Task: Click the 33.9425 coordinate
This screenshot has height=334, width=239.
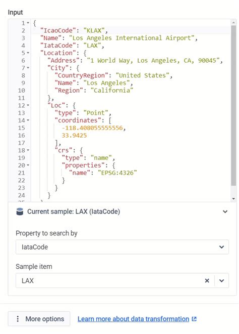Action: tap(74, 136)
